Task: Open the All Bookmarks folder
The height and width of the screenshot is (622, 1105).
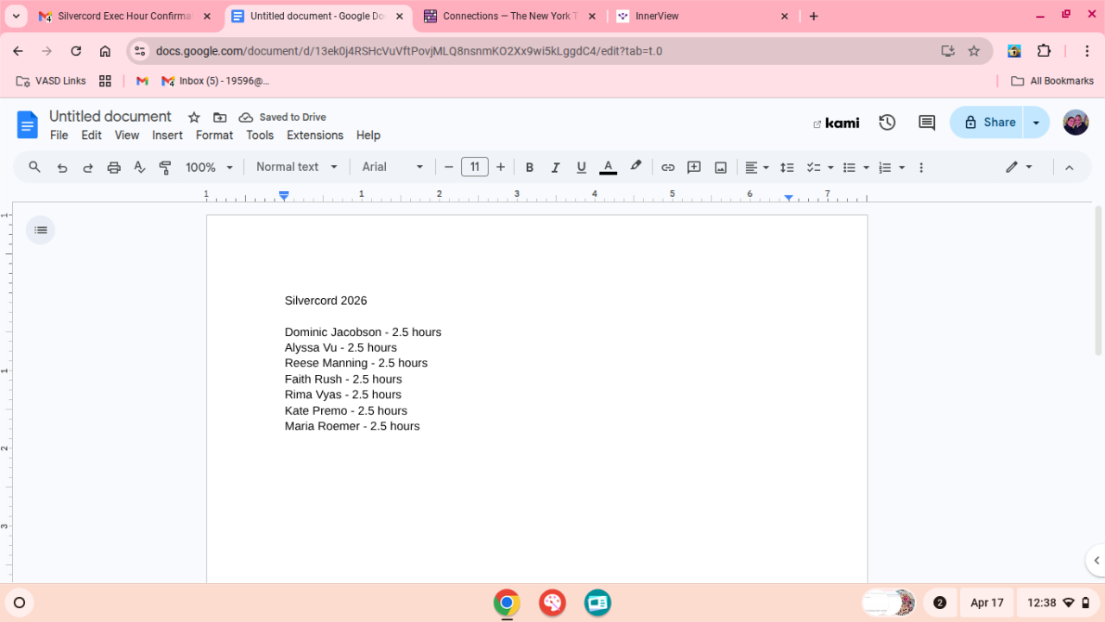Action: [1052, 81]
